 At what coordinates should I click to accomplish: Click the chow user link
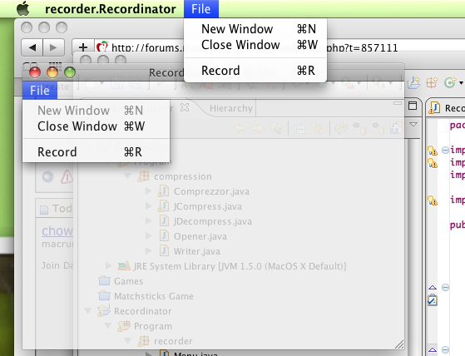(57, 231)
